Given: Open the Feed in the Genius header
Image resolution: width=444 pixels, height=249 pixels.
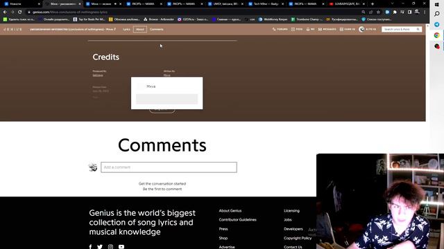Looking at the screenshot, I should pyautogui.click(x=297, y=29).
